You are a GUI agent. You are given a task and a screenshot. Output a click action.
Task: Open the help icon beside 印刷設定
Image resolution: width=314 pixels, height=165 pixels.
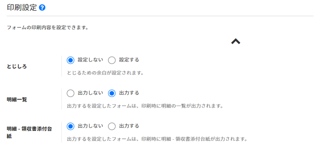42,7
